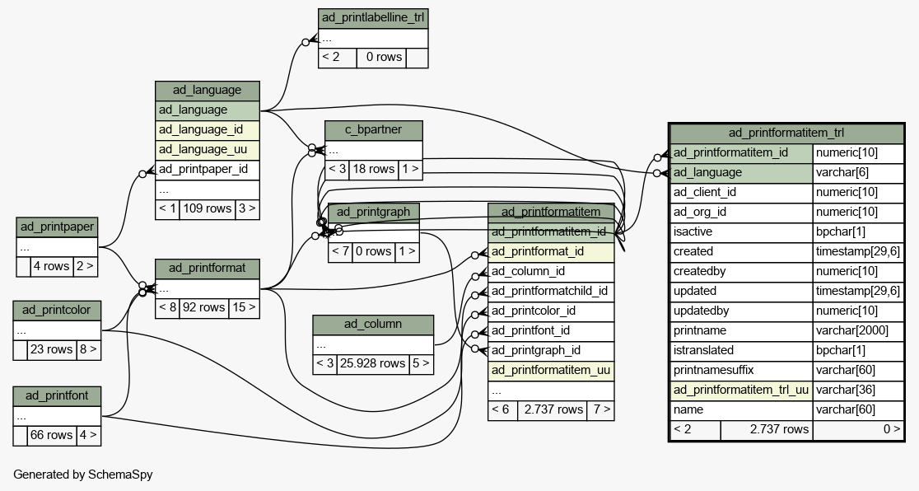
Task: Open the ad_printpaper table header
Action: (57, 227)
